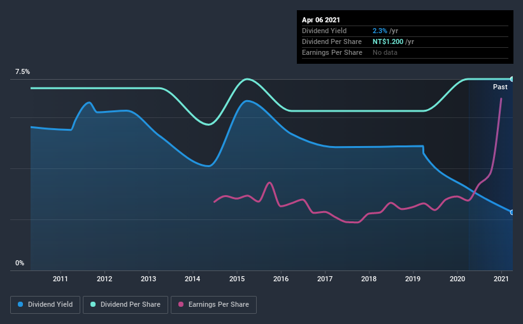Click the 2.3% Dividend Yield tooltip value
The height and width of the screenshot is (324, 523).
(x=380, y=31)
